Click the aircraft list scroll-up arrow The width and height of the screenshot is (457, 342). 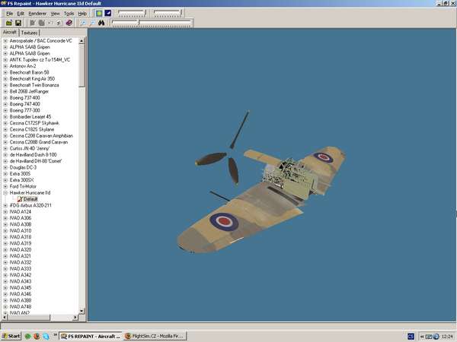click(x=81, y=41)
